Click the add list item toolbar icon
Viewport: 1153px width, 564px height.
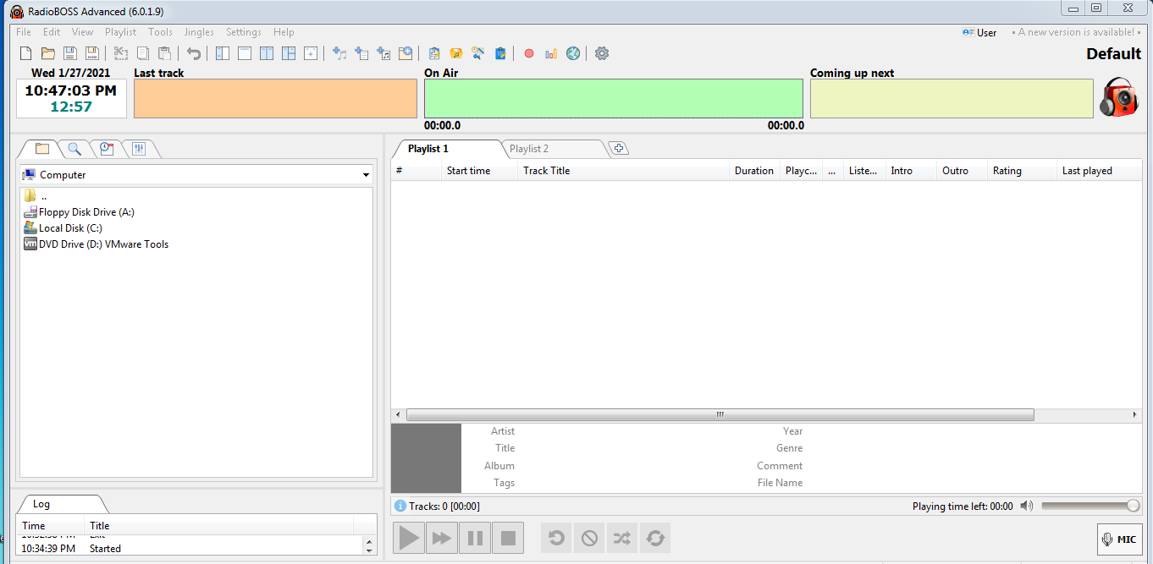361,53
